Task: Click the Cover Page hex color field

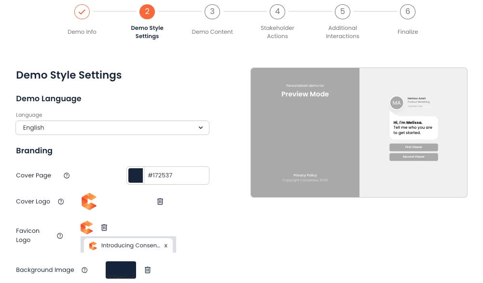Action: pos(176,175)
